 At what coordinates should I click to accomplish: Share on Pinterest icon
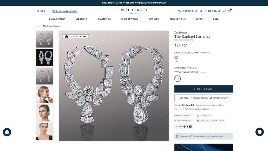(x=184, y=126)
